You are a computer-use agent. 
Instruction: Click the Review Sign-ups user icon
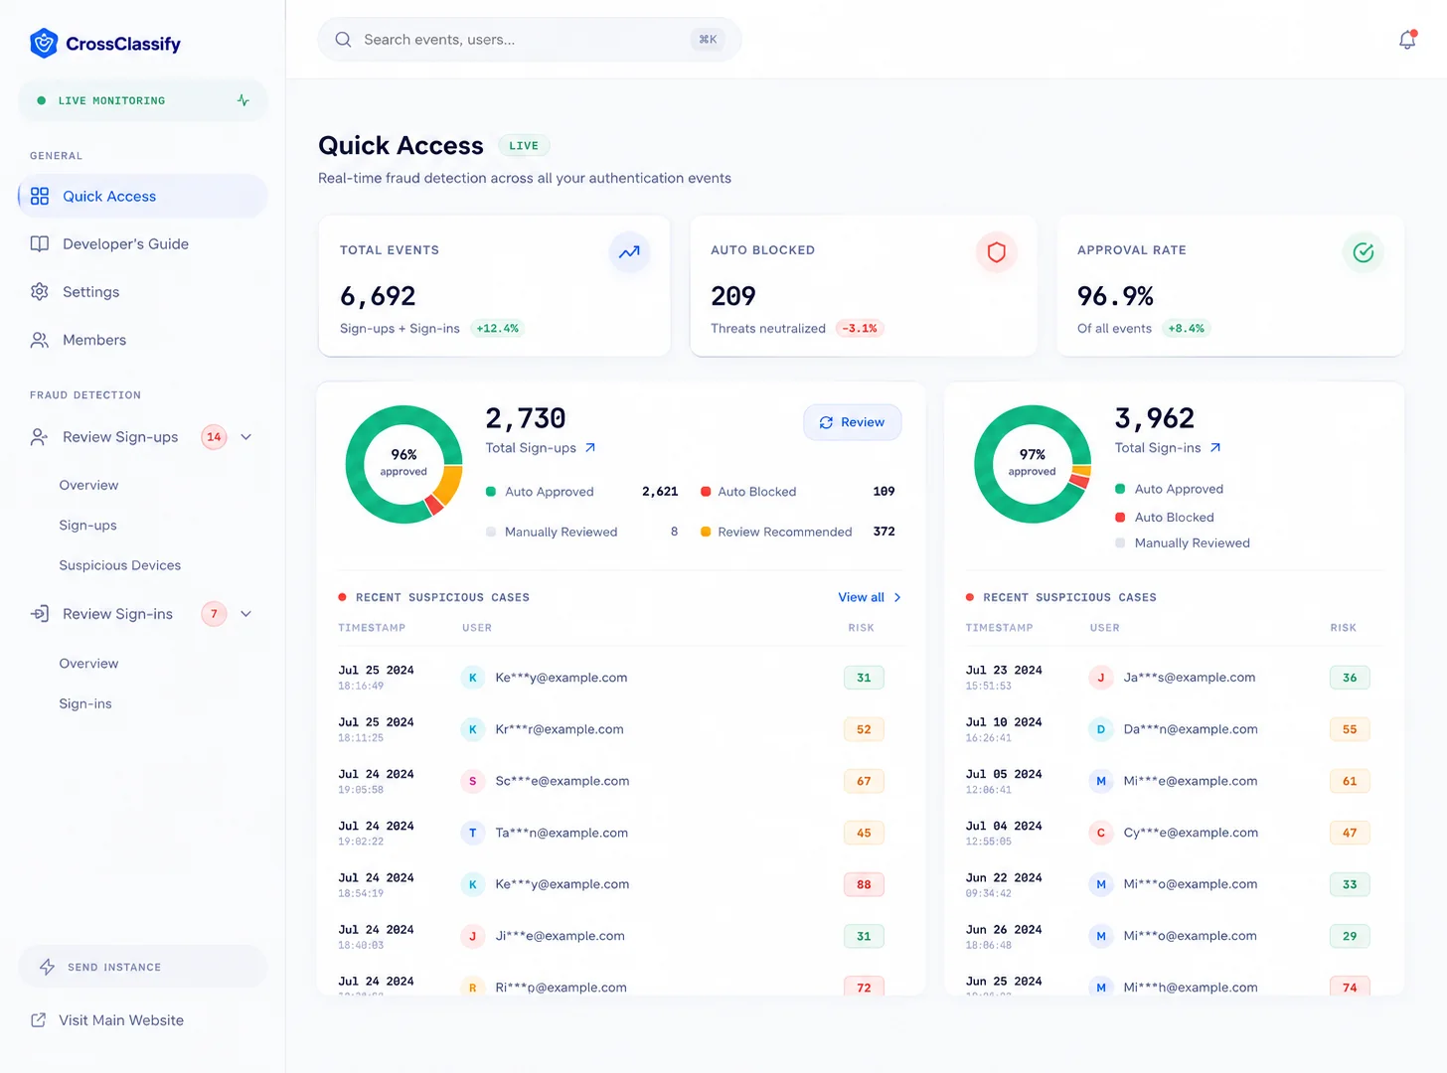(x=40, y=437)
